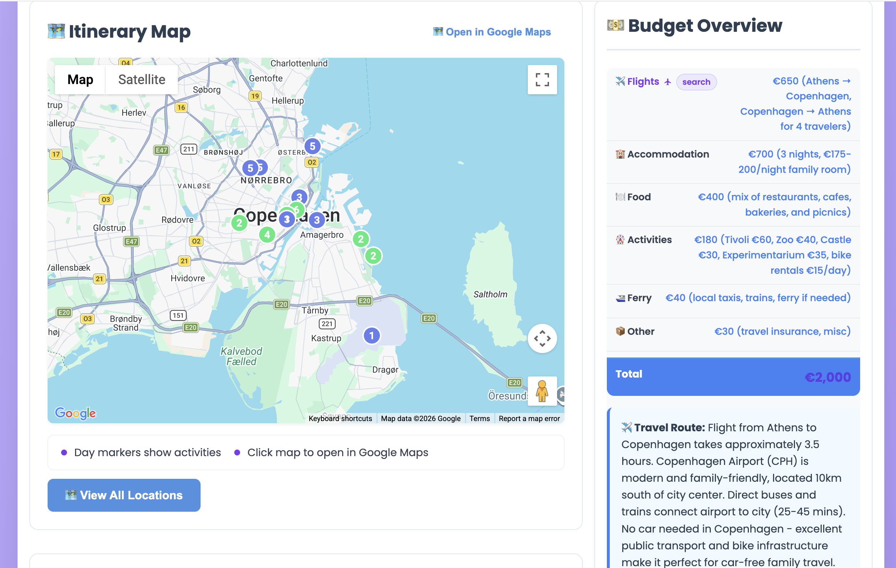Click the €650 flights cost text
The height and width of the screenshot is (568, 896).
click(796, 104)
